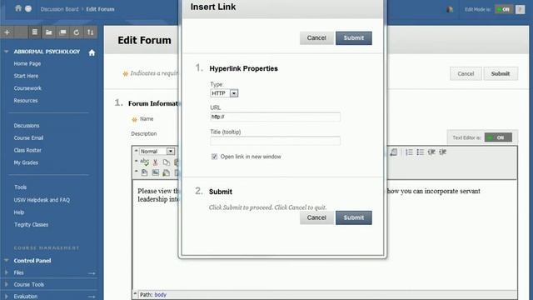
Task: Open My Grades in course menu
Action: click(26, 162)
